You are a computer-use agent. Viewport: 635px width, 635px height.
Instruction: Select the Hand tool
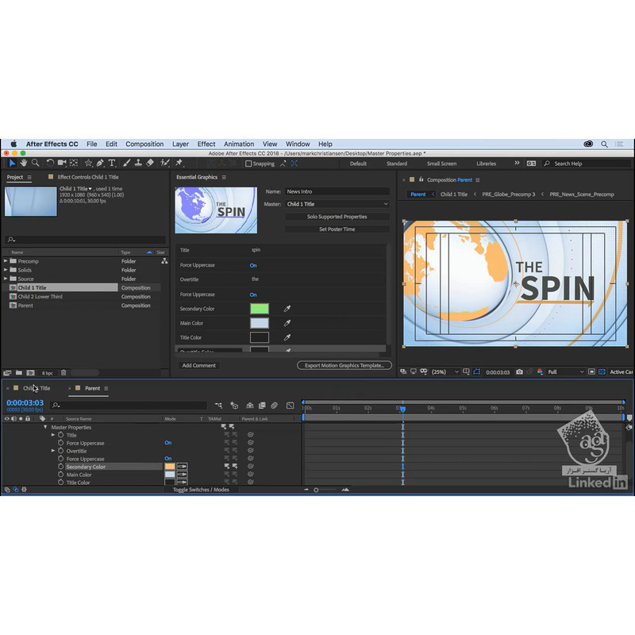click(x=24, y=163)
